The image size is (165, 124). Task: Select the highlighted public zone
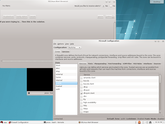coord(66,83)
